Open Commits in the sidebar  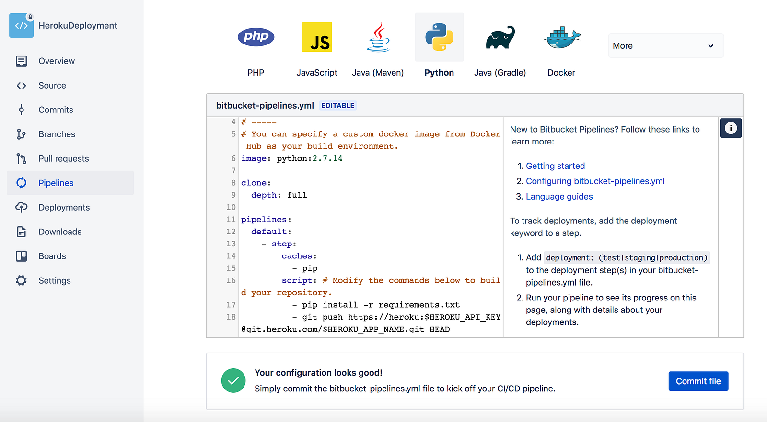70,110
